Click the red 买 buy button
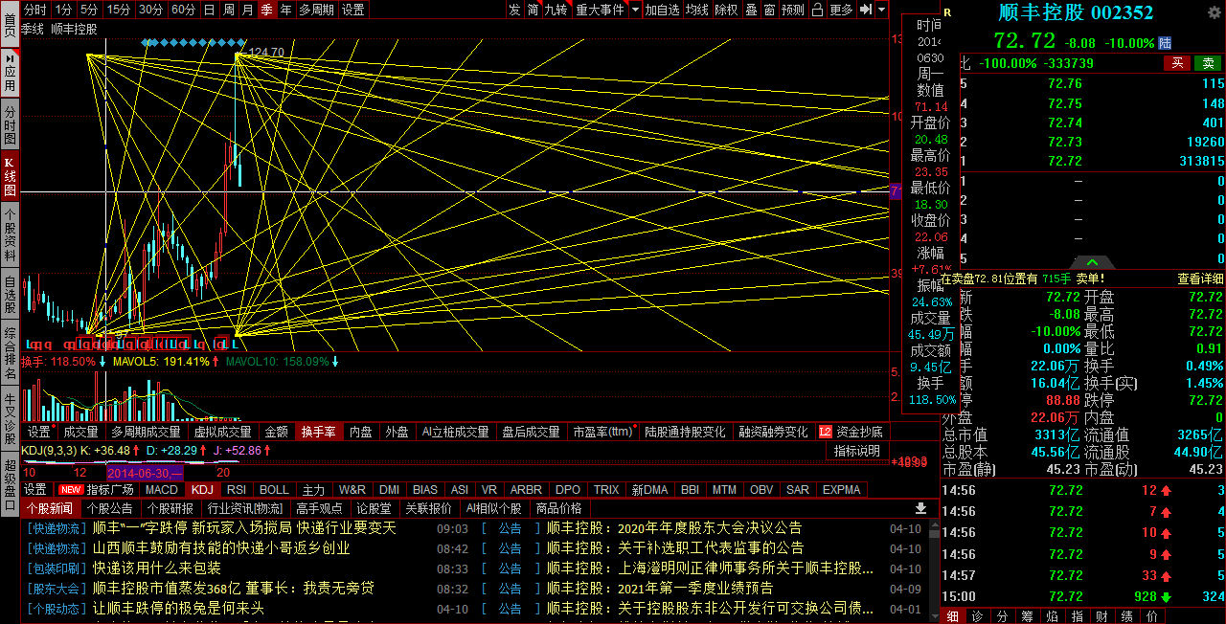The width and height of the screenshot is (1226, 624). pos(1177,62)
